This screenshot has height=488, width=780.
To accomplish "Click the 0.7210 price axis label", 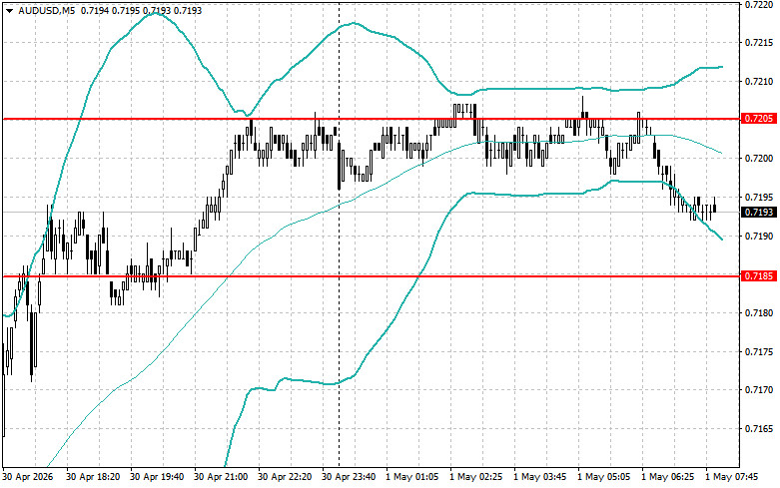I will click(x=759, y=82).
